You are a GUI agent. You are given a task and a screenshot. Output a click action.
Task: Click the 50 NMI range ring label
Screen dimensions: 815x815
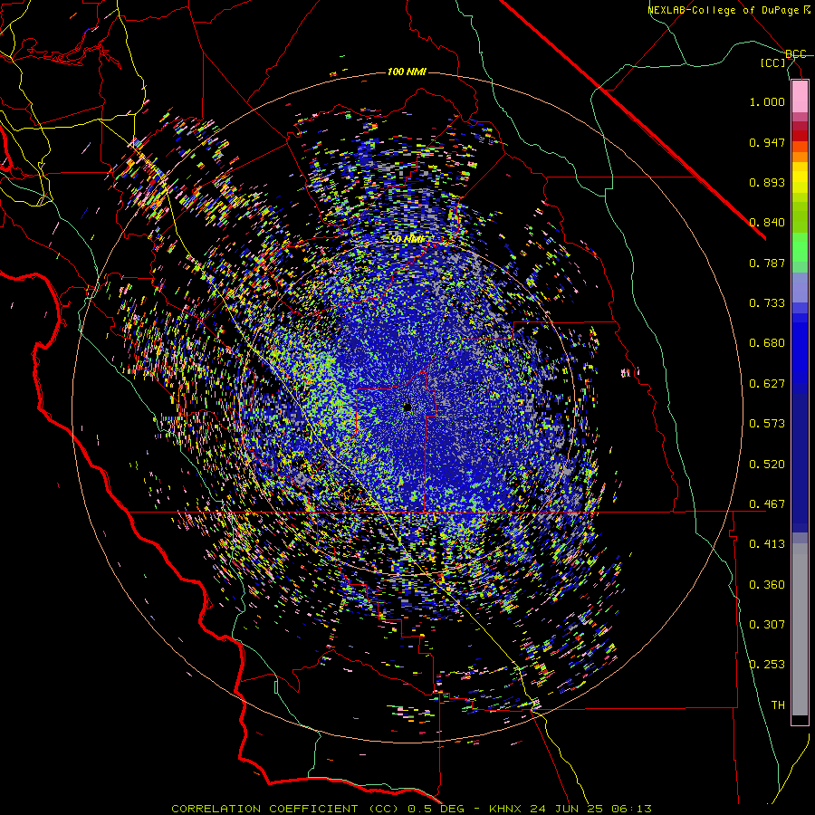407,239
